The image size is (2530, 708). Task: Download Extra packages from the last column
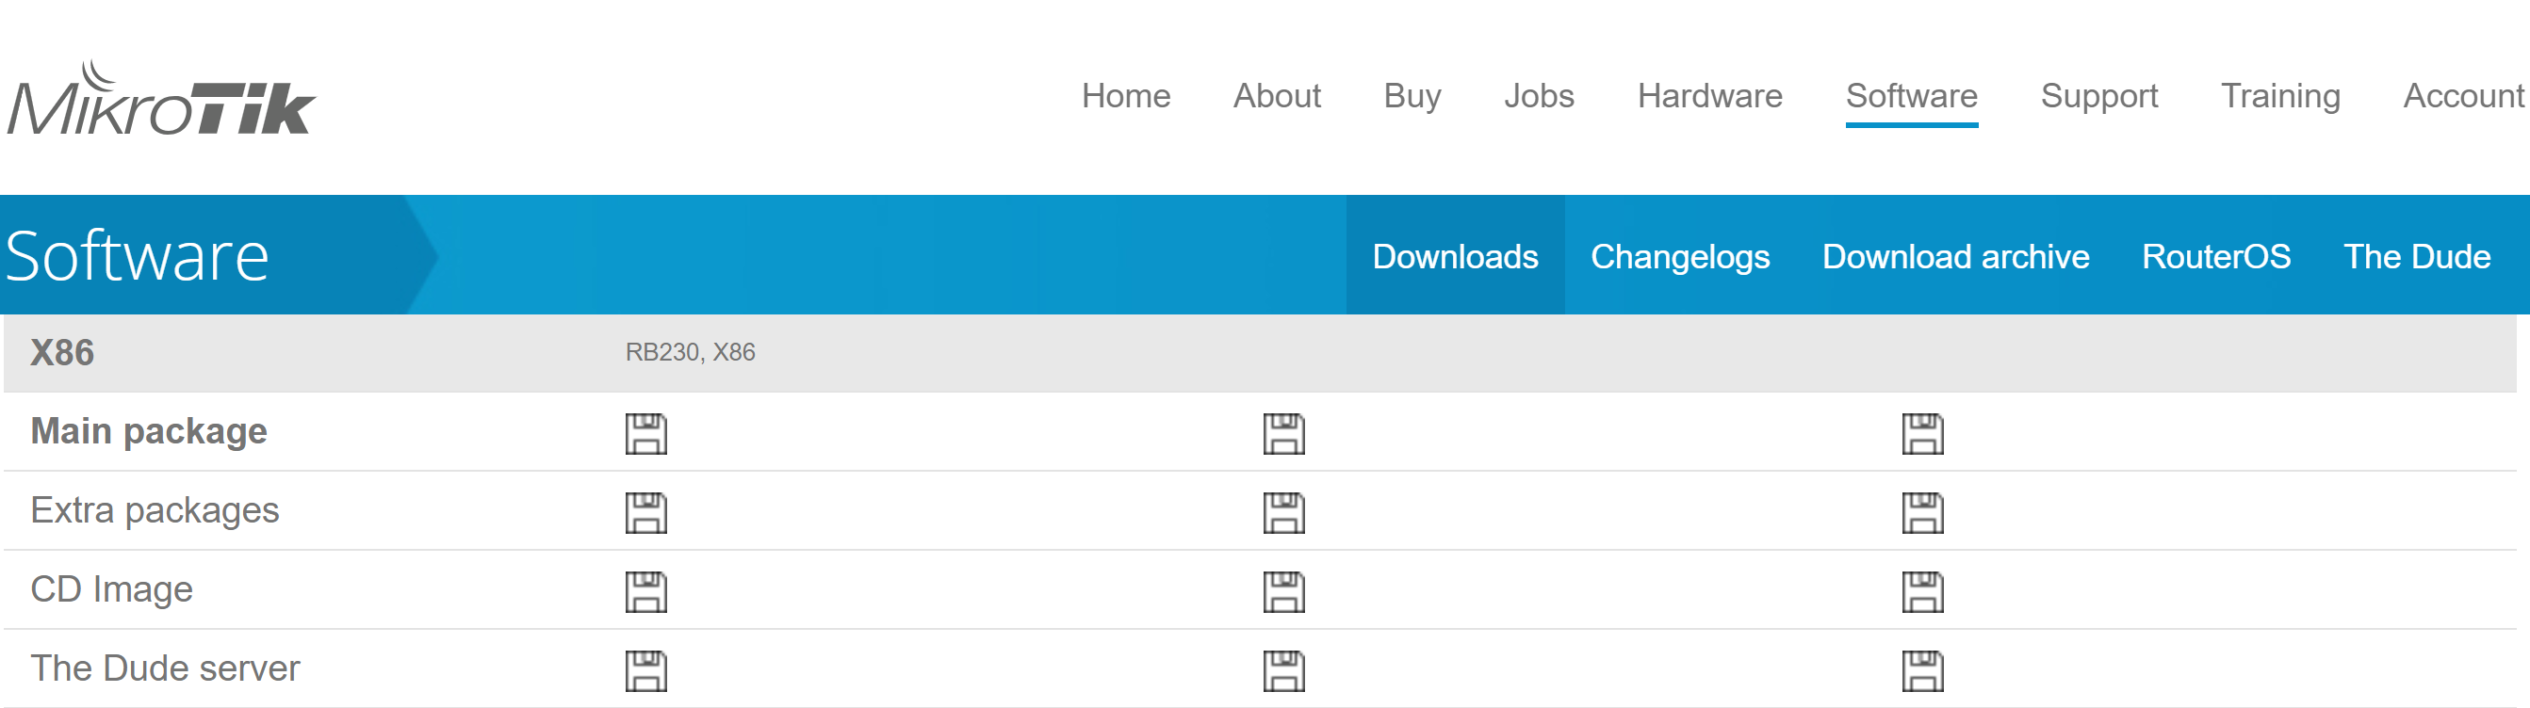(1922, 511)
